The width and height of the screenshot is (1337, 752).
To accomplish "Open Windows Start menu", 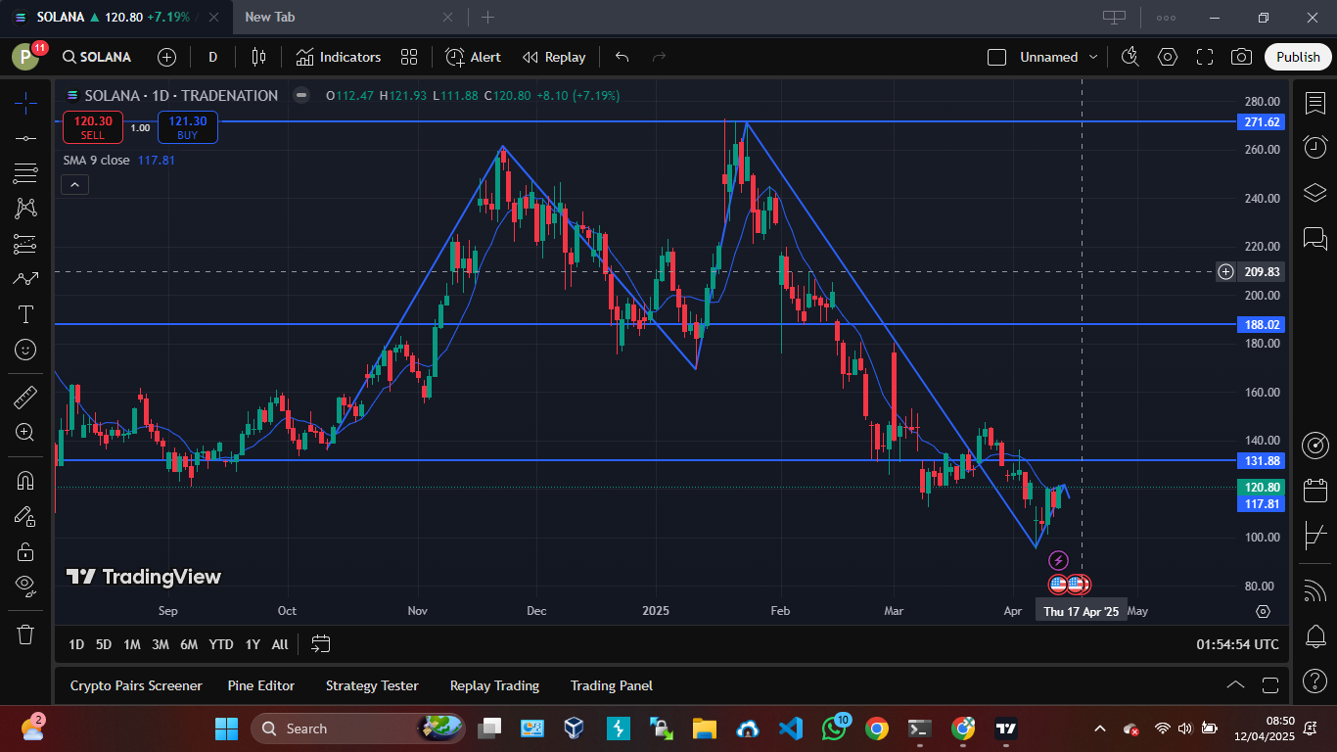I will coord(226,728).
